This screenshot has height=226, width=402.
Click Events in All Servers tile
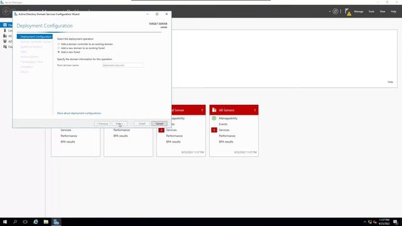click(x=223, y=124)
